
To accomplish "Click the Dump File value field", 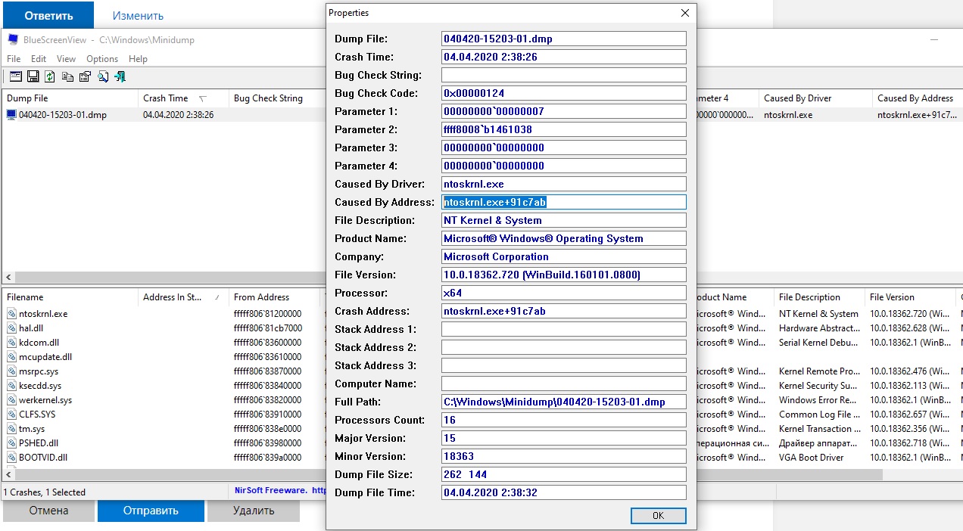I will (564, 39).
